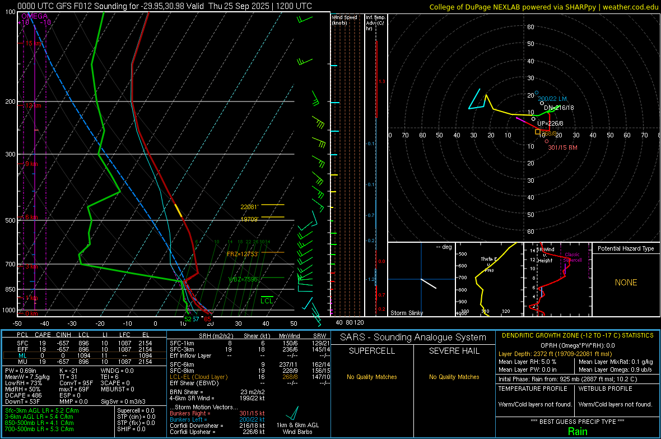This screenshot has height=439, width=661.
Task: Click the NONE hazard type value
Action: pyautogui.click(x=626, y=283)
